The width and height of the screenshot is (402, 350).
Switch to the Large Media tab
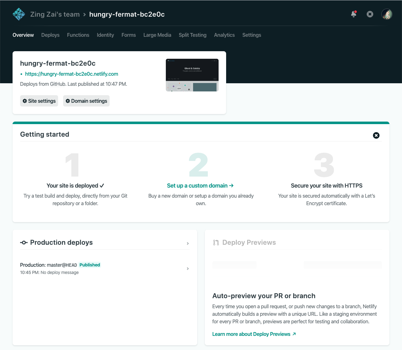coord(157,35)
